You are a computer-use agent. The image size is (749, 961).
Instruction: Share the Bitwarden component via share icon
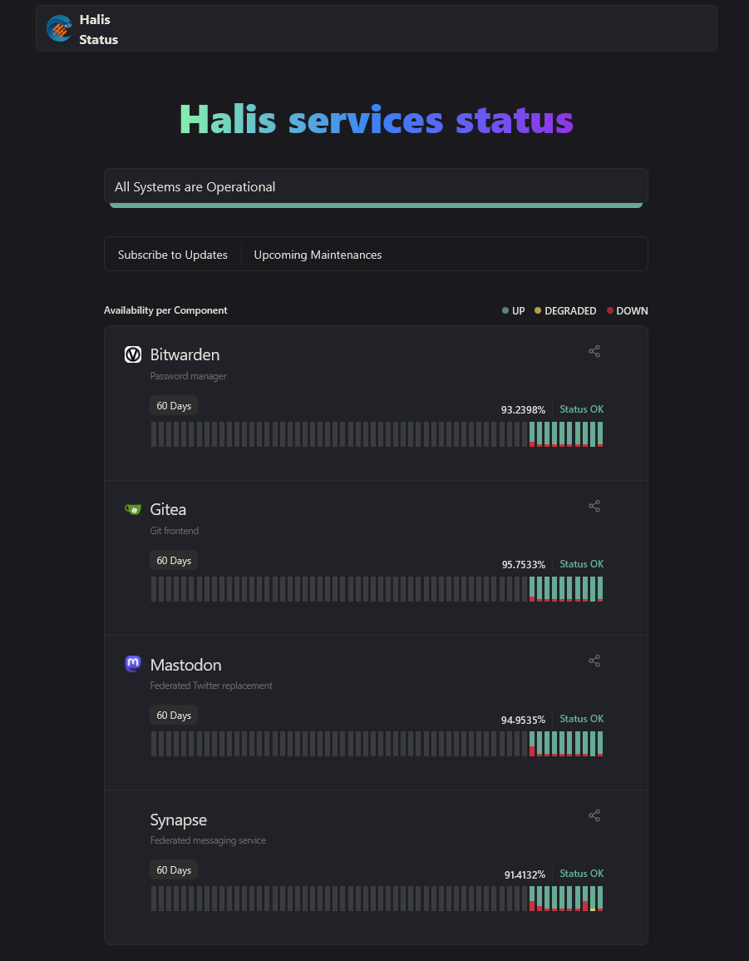pos(594,351)
